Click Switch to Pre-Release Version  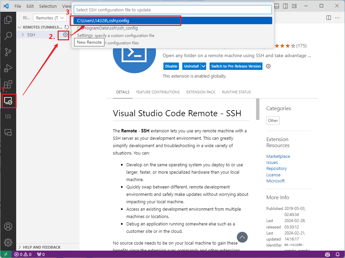point(236,66)
